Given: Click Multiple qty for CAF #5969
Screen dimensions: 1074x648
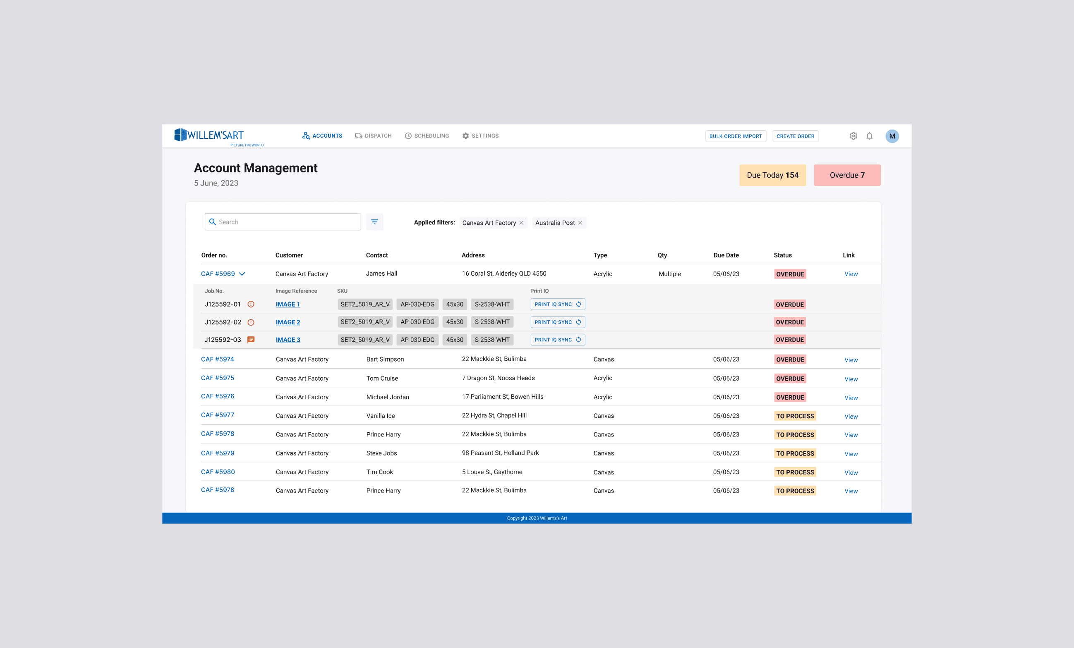Looking at the screenshot, I should point(669,274).
